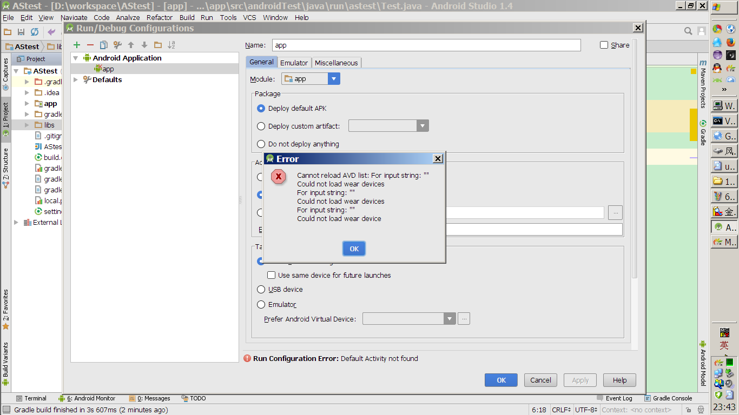Viewport: 739px width, 415px height.
Task: Click the Save All floppy icon
Action: 21,32
